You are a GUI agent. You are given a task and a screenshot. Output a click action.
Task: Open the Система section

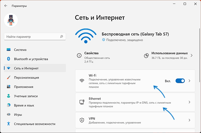[35, 50]
